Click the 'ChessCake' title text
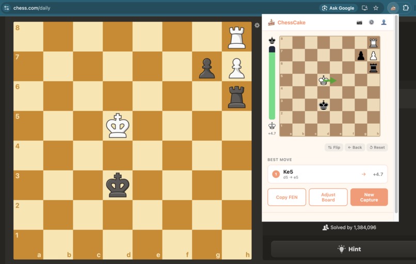 click(291, 23)
